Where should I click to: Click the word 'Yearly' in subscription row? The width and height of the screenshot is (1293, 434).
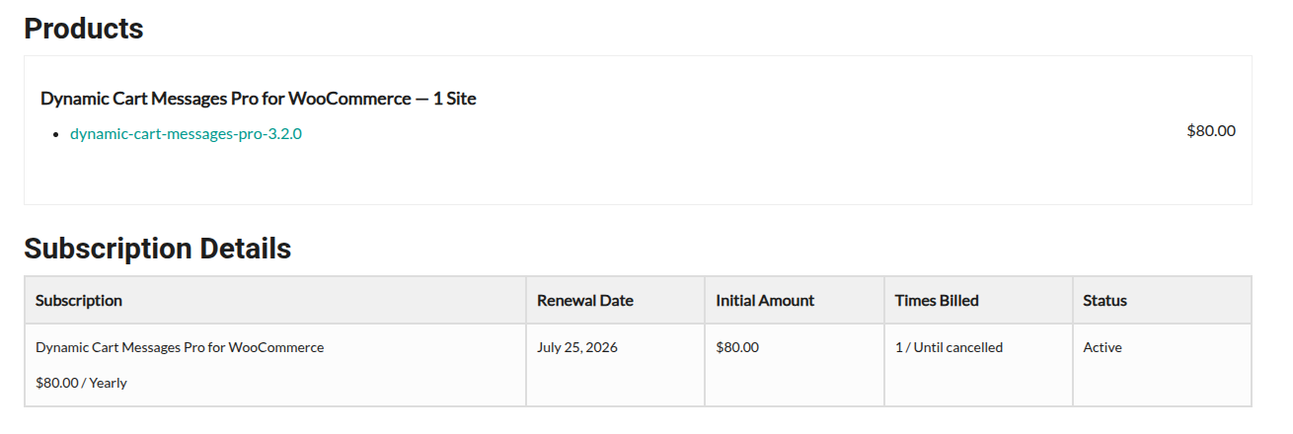click(x=108, y=383)
